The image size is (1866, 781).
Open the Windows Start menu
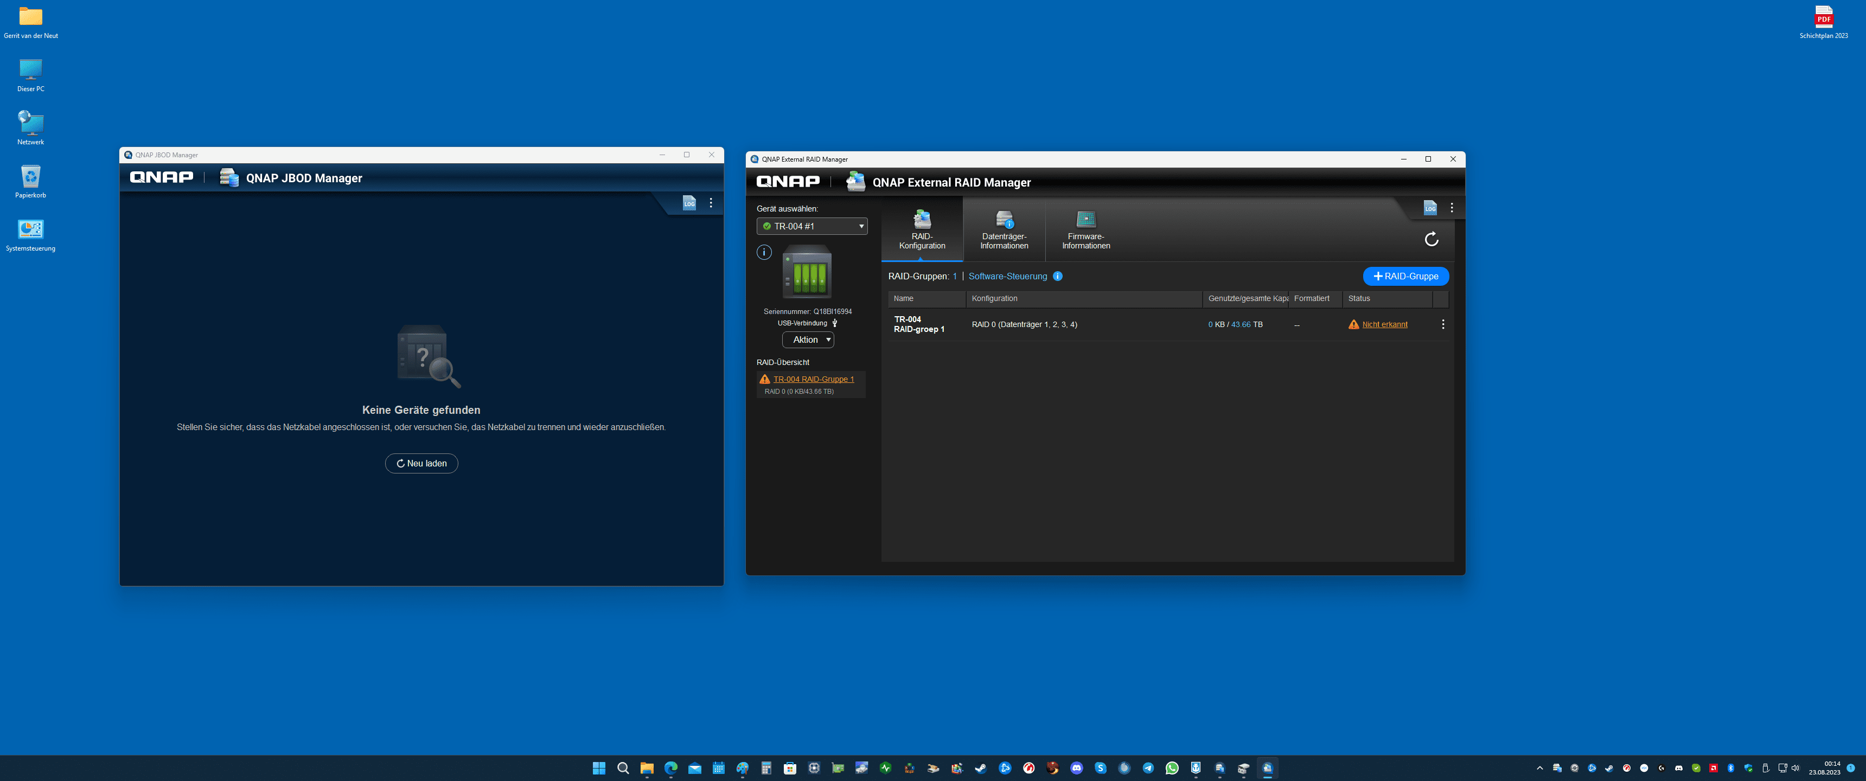[x=598, y=769]
